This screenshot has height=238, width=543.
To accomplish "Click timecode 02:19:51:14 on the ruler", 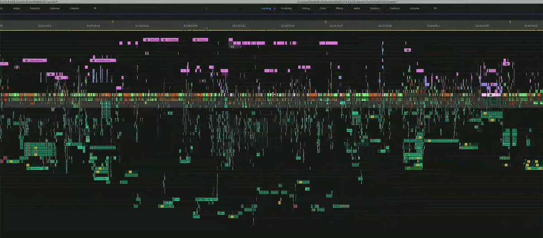I will coord(287,26).
